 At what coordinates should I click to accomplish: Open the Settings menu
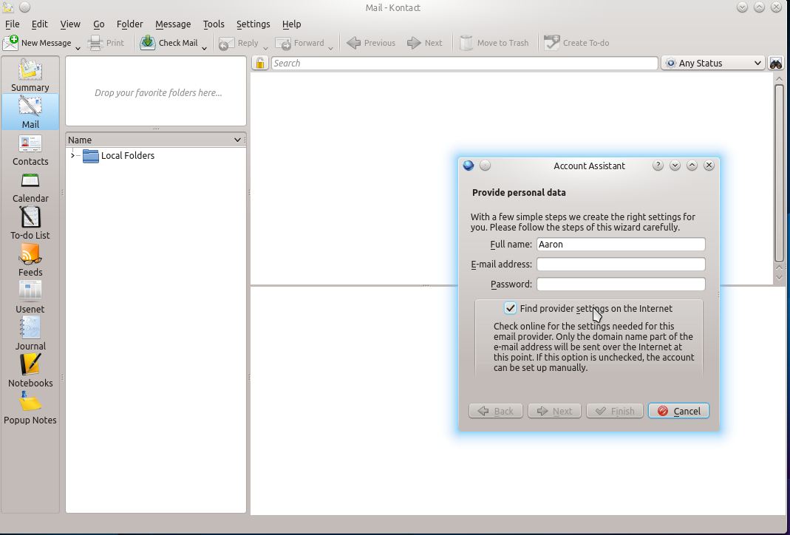pos(253,24)
